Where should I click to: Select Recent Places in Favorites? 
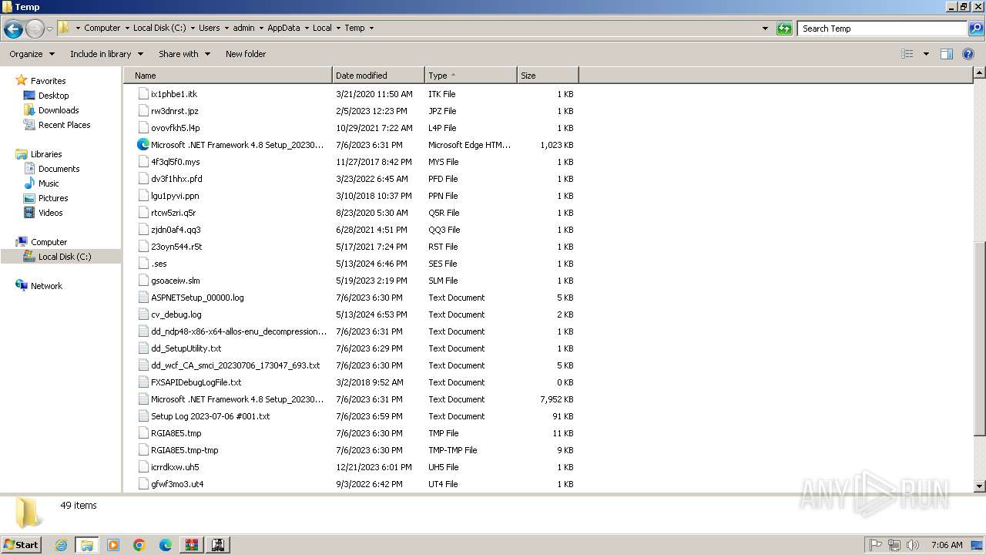(64, 125)
